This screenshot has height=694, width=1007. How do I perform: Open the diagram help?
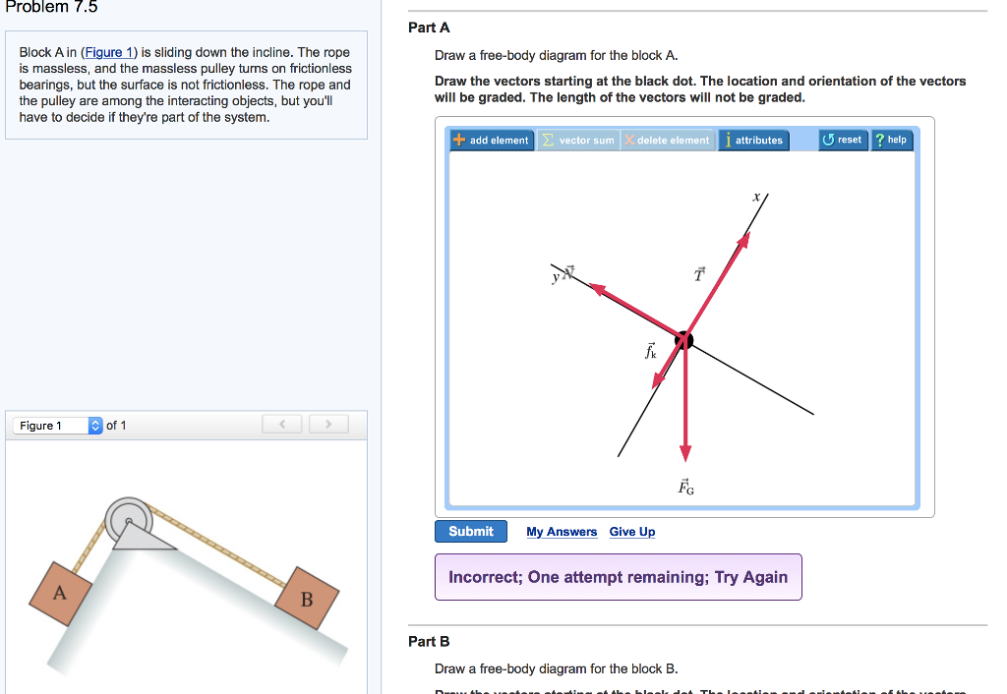click(x=891, y=140)
